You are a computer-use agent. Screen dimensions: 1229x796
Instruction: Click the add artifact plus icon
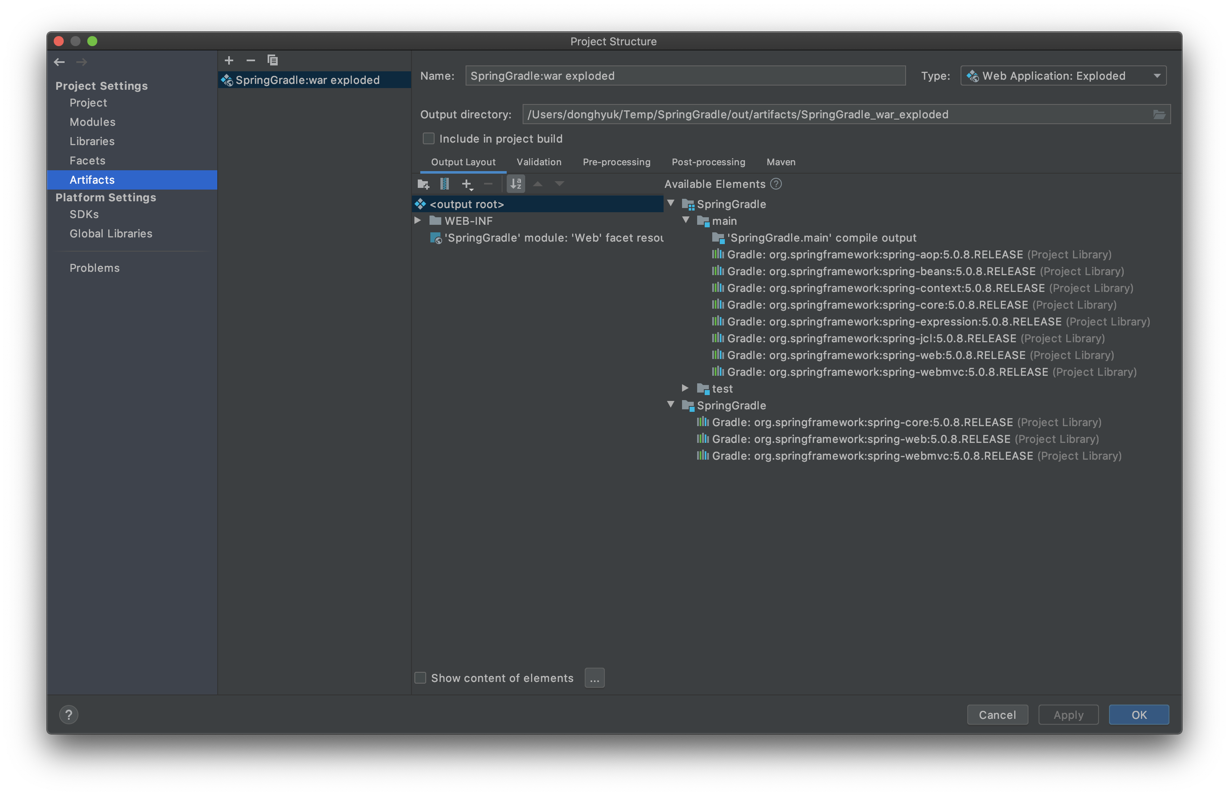(229, 60)
